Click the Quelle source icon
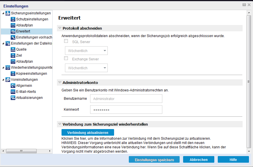This screenshot has height=167, width=253. click(x=13, y=49)
